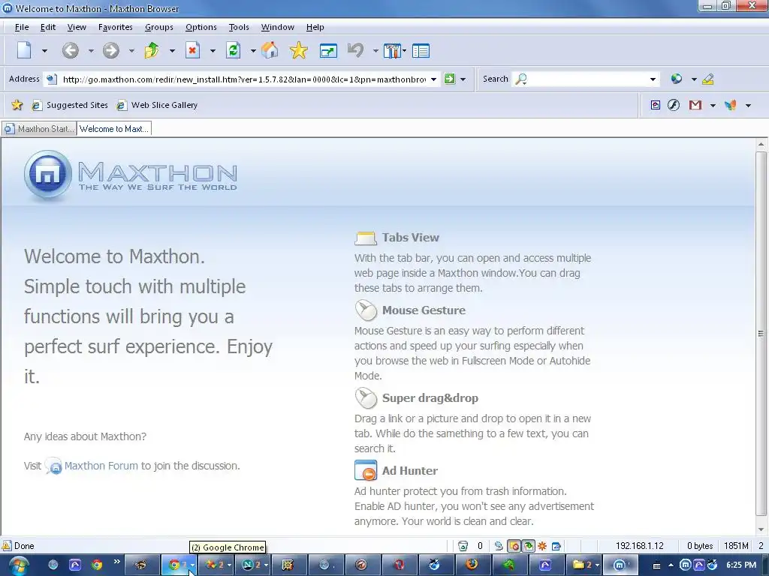This screenshot has height=576, width=769.
Task: Expand the Forward history dropdown arrow
Action: click(x=131, y=51)
